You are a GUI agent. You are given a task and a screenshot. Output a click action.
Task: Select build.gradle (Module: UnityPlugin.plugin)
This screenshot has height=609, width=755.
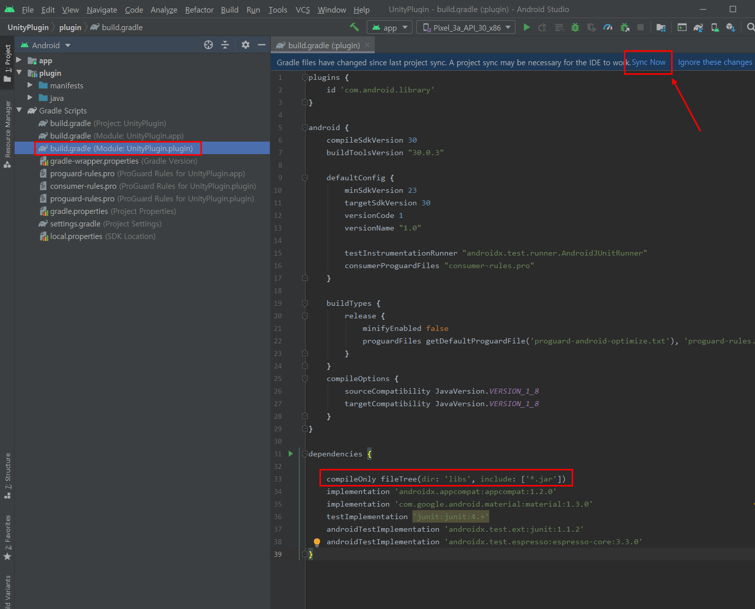pos(121,148)
